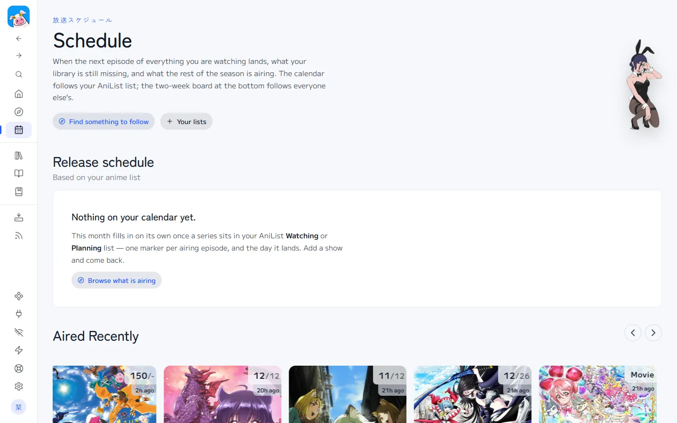Screen dimensions: 677x423
Task: Open the Home icon in the sidebar
Action: click(x=19, y=94)
